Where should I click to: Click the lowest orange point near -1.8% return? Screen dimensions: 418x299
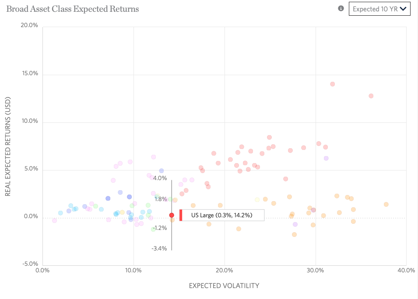point(294,234)
